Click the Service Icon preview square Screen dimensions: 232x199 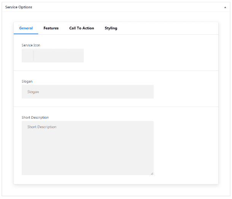click(x=27, y=56)
